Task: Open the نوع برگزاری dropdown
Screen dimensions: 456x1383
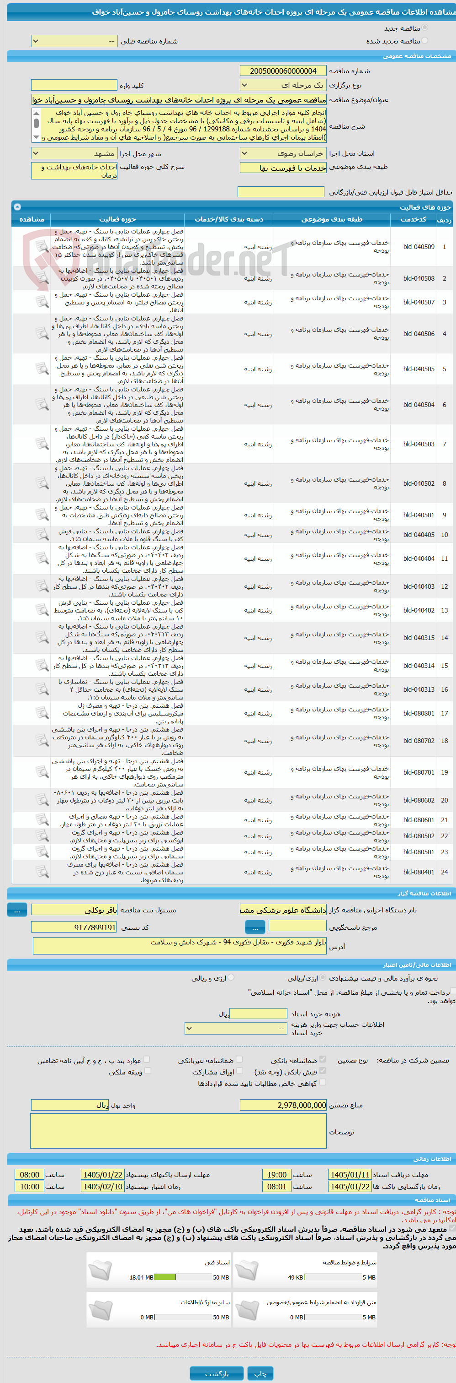Action: (283, 85)
